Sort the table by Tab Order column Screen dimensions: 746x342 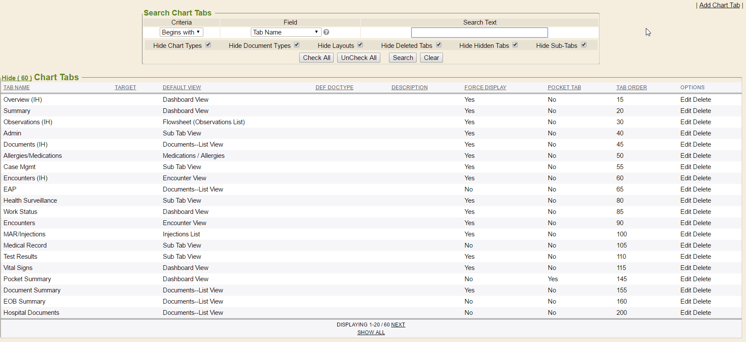click(631, 88)
